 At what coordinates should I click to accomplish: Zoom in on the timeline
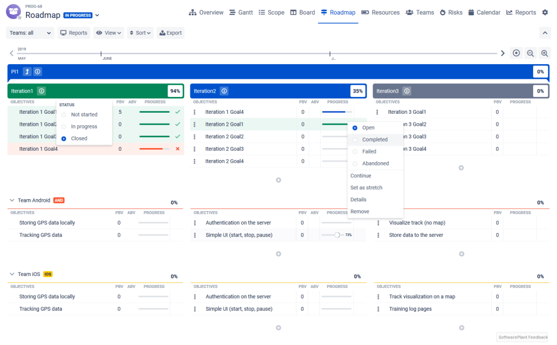click(x=544, y=53)
